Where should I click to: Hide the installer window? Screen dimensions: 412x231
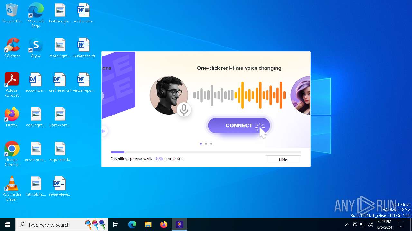283,160
